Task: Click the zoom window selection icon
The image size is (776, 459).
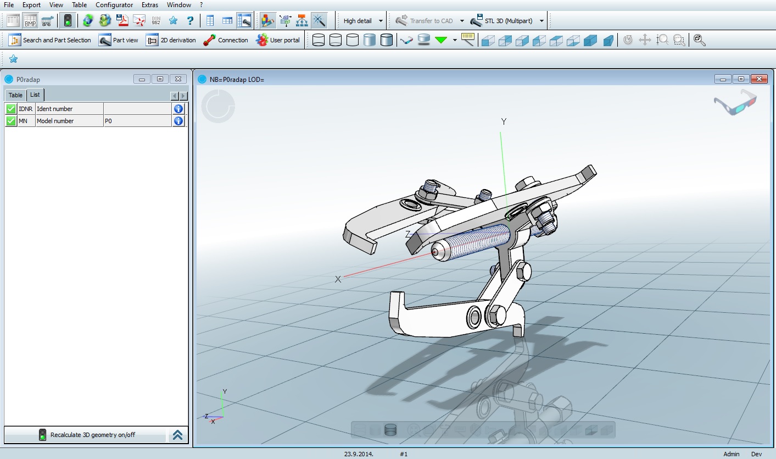Action: (679, 40)
